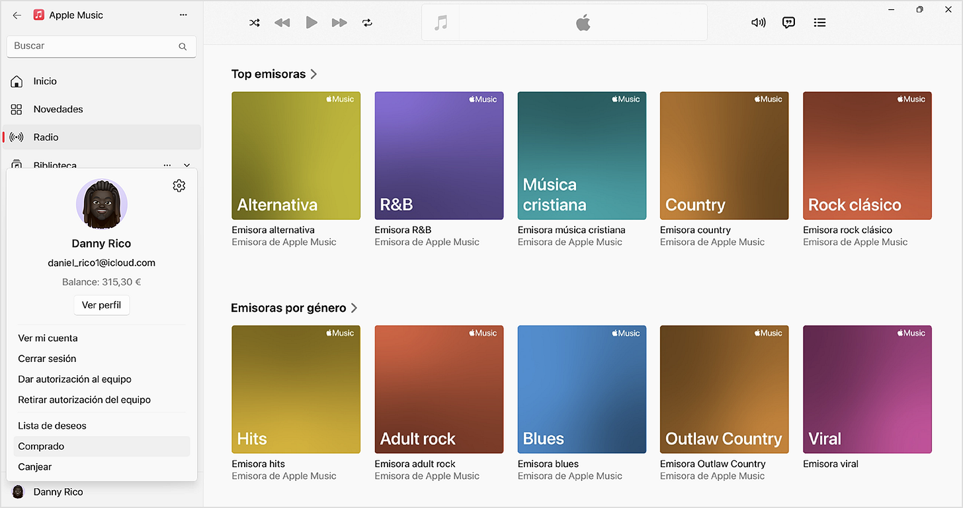The image size is (963, 508).
Task: Open the Viral station tile
Action: pyautogui.click(x=867, y=389)
